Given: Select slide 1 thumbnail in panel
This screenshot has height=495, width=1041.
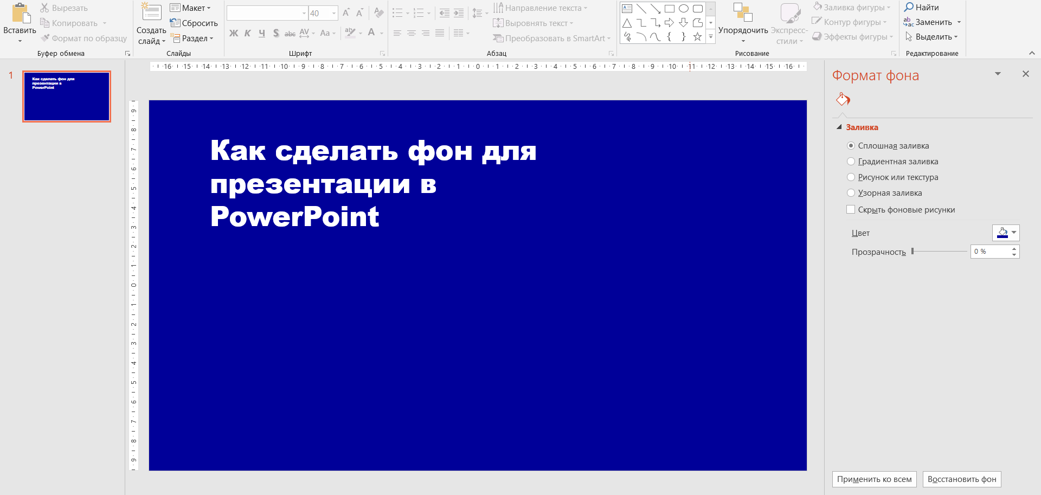Looking at the screenshot, I should 67,97.
